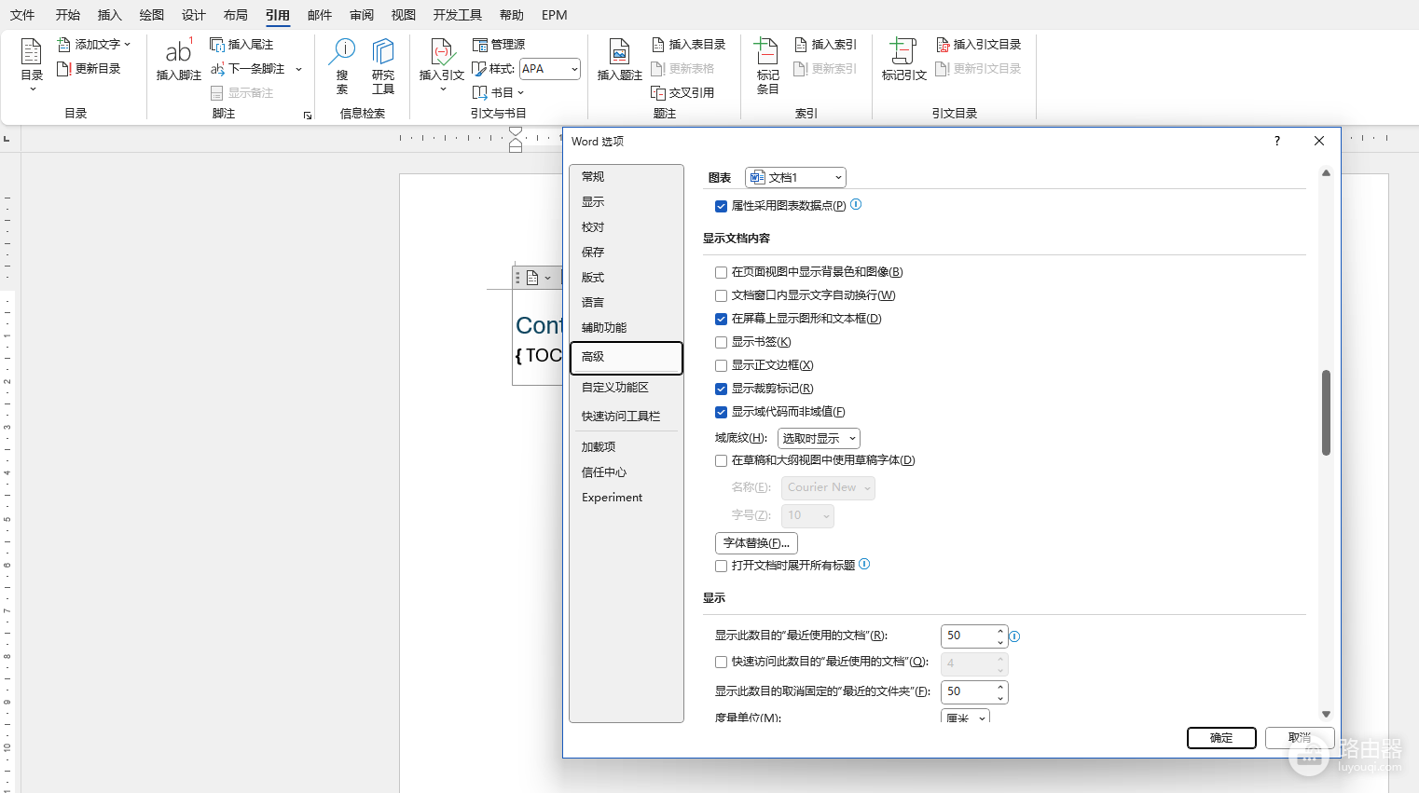Click scroll-up arrow in options dialog

coord(1326,173)
